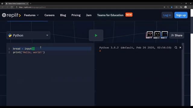Clear the console with X icon
193x108 pixels.
(x=180, y=47)
